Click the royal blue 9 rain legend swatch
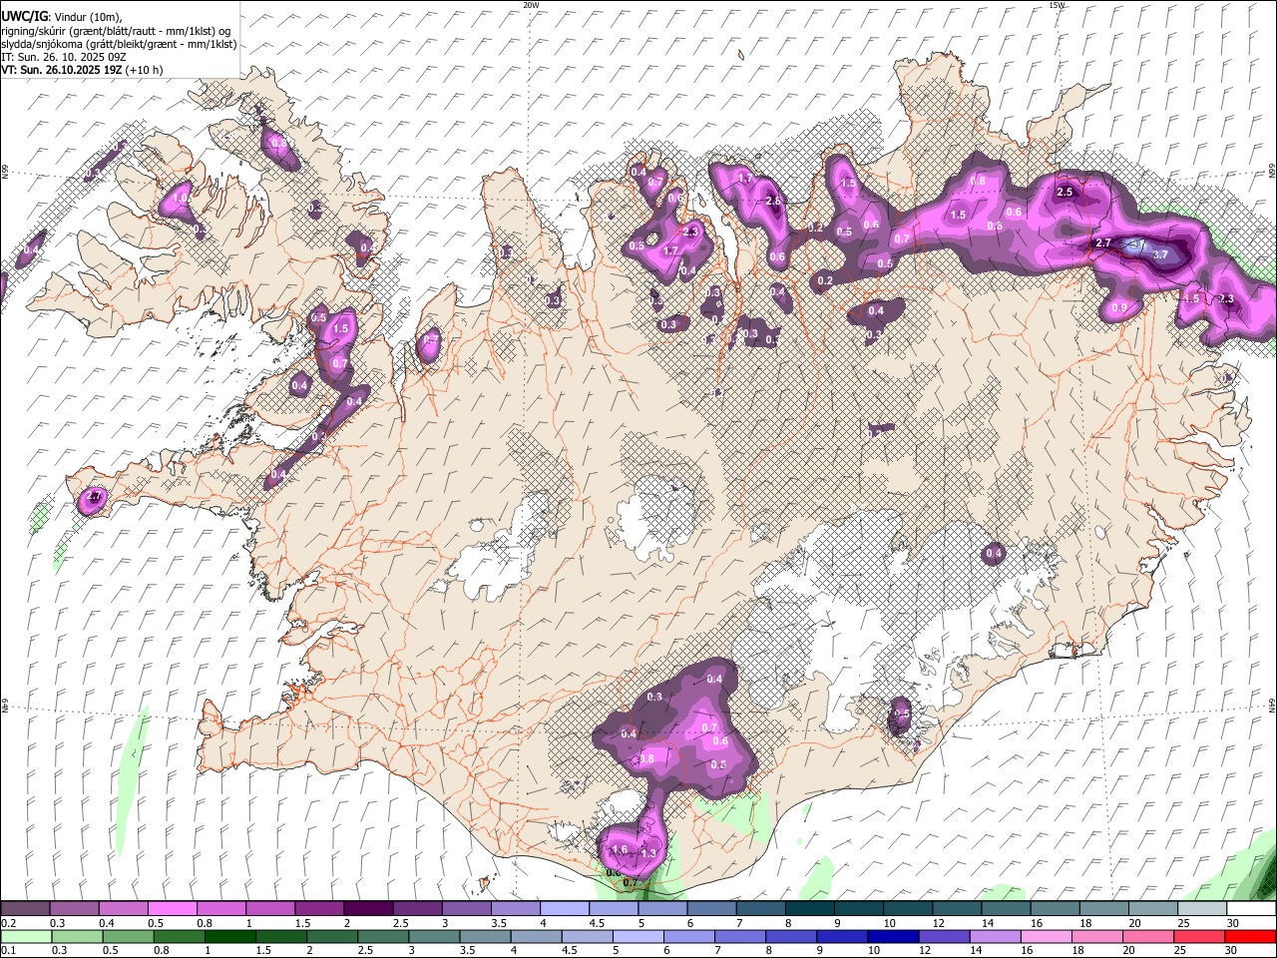Image resolution: width=1277 pixels, height=958 pixels. 843,937
